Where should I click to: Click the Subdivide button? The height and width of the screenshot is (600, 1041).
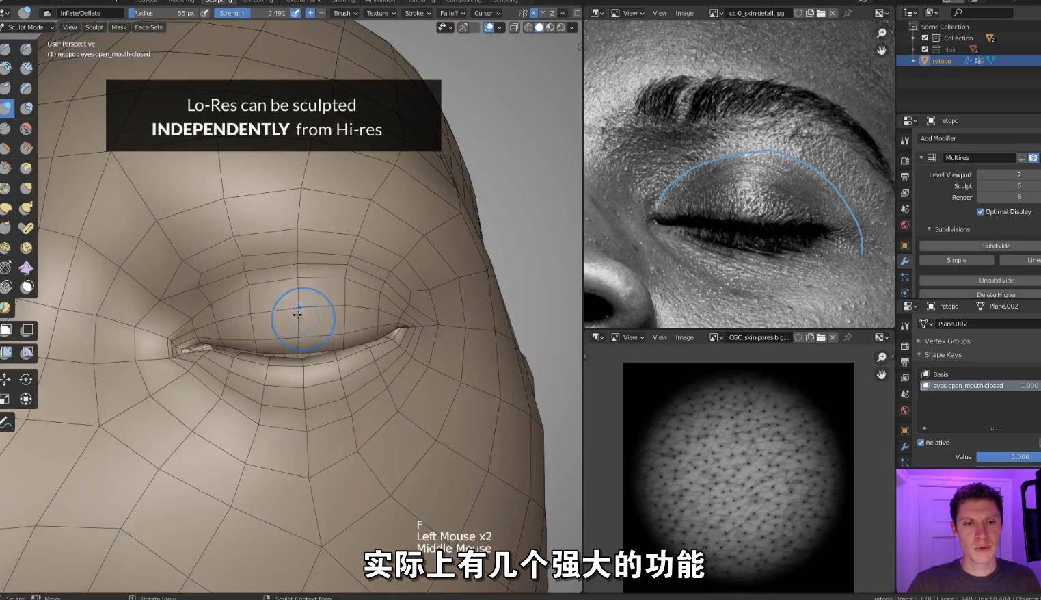[980, 246]
